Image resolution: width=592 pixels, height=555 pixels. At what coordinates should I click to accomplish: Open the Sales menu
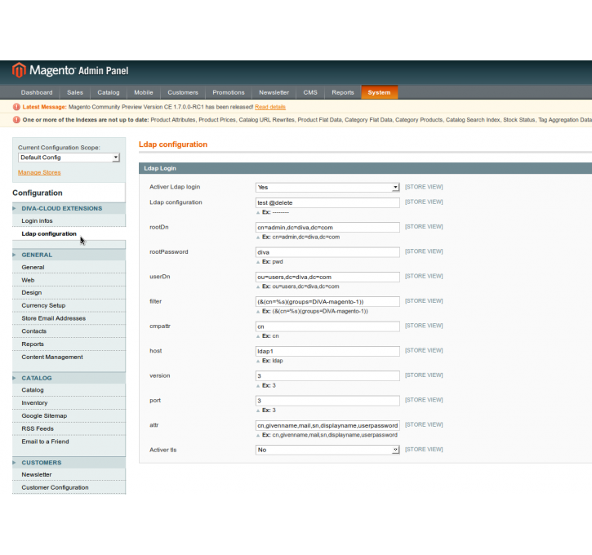[75, 92]
